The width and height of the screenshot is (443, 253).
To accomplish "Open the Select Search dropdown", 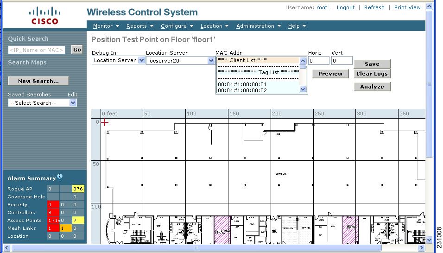I will coord(42,103).
